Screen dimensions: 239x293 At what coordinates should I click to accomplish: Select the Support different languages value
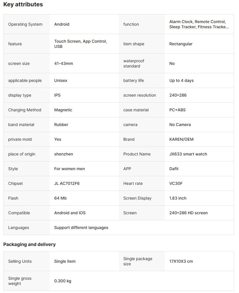pyautogui.click(x=81, y=228)
